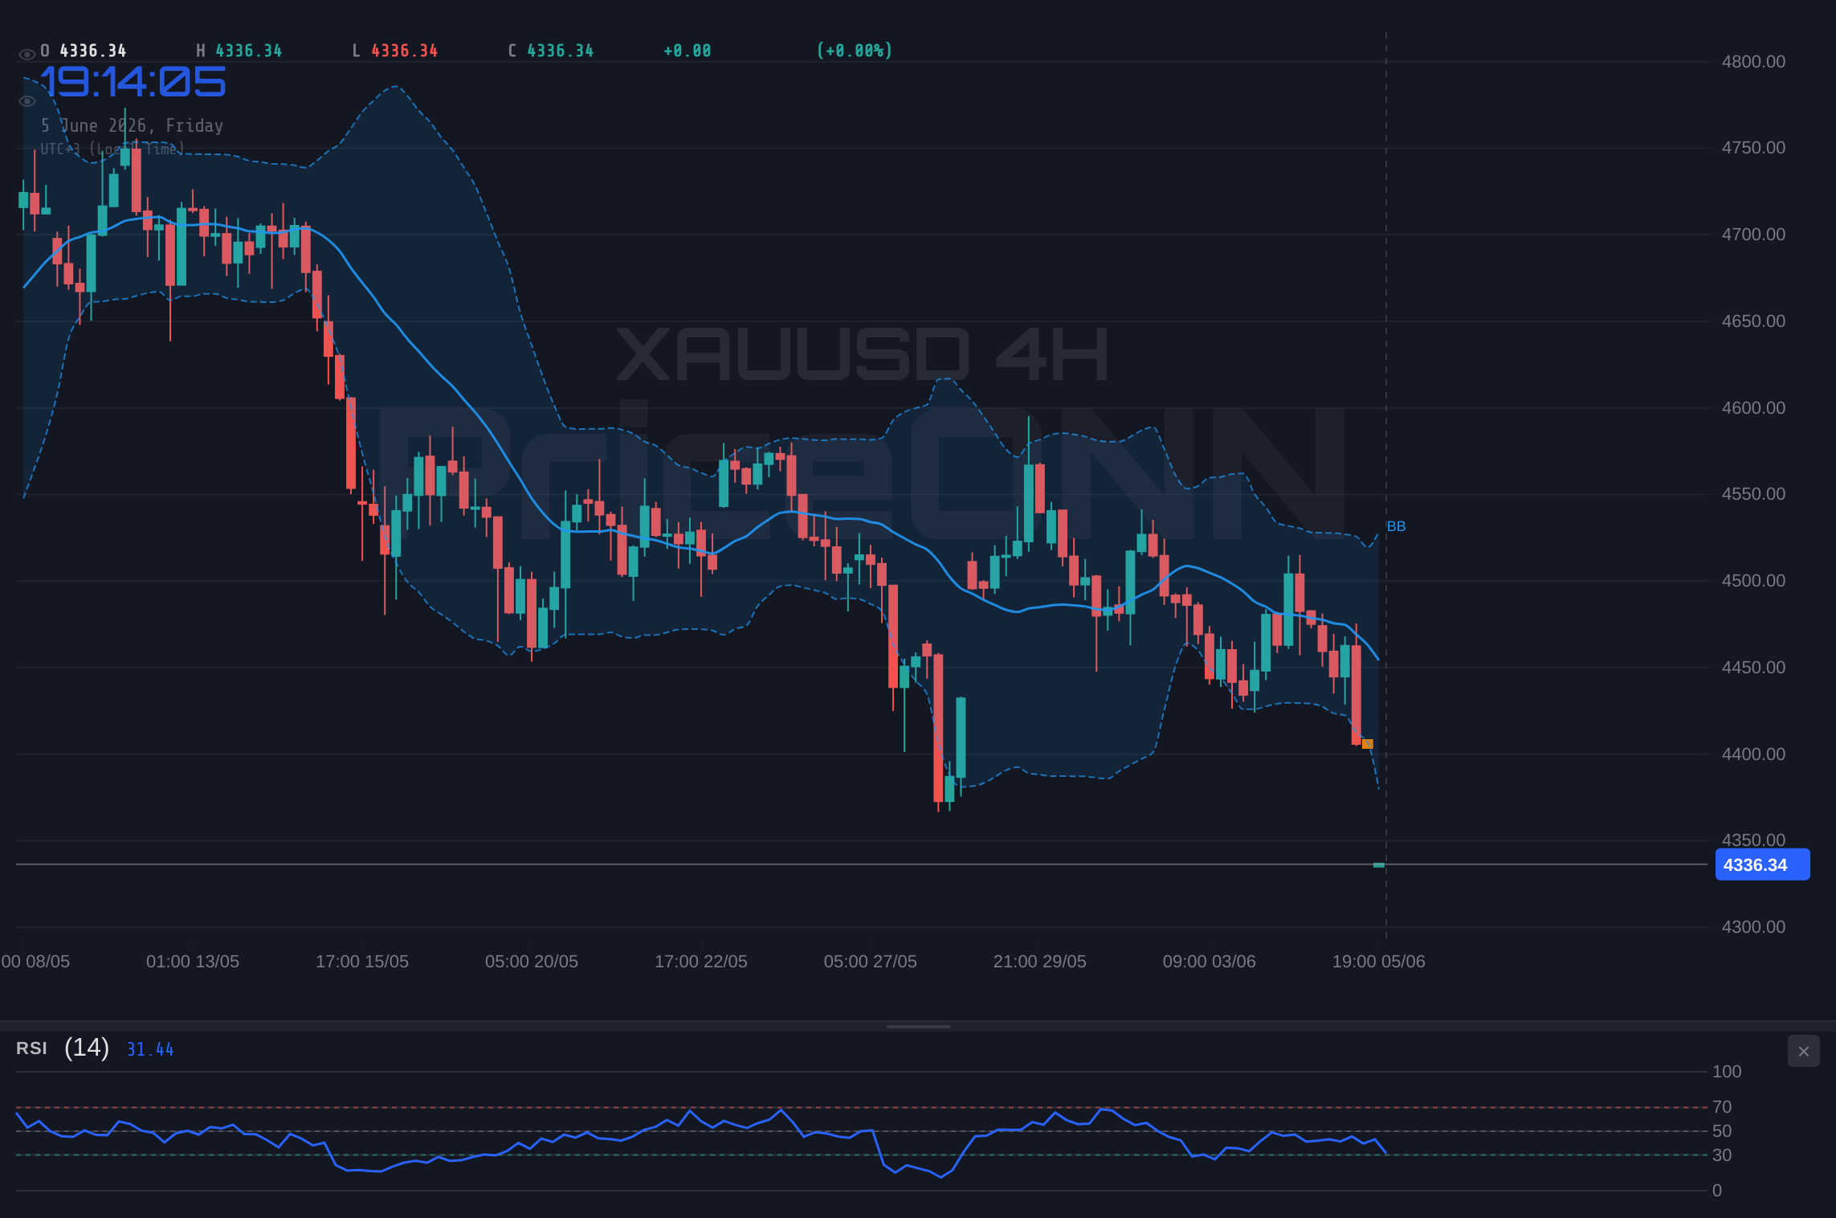Click the RSI 100 level label
This screenshot has width=1836, height=1218.
pyautogui.click(x=1727, y=1072)
